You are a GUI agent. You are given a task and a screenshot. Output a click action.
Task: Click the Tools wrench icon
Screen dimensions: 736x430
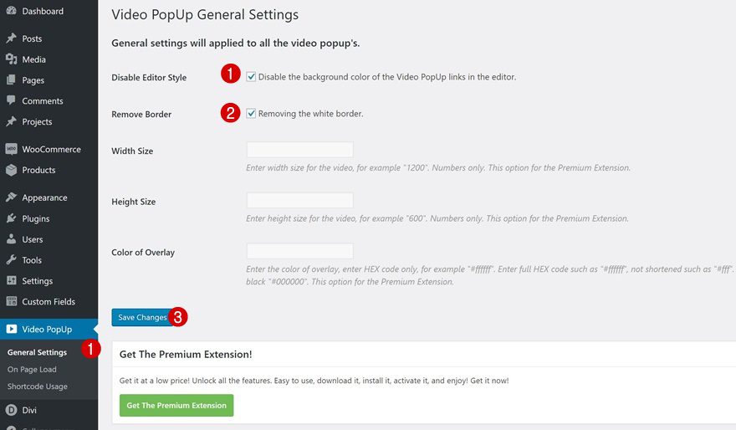pos(11,259)
